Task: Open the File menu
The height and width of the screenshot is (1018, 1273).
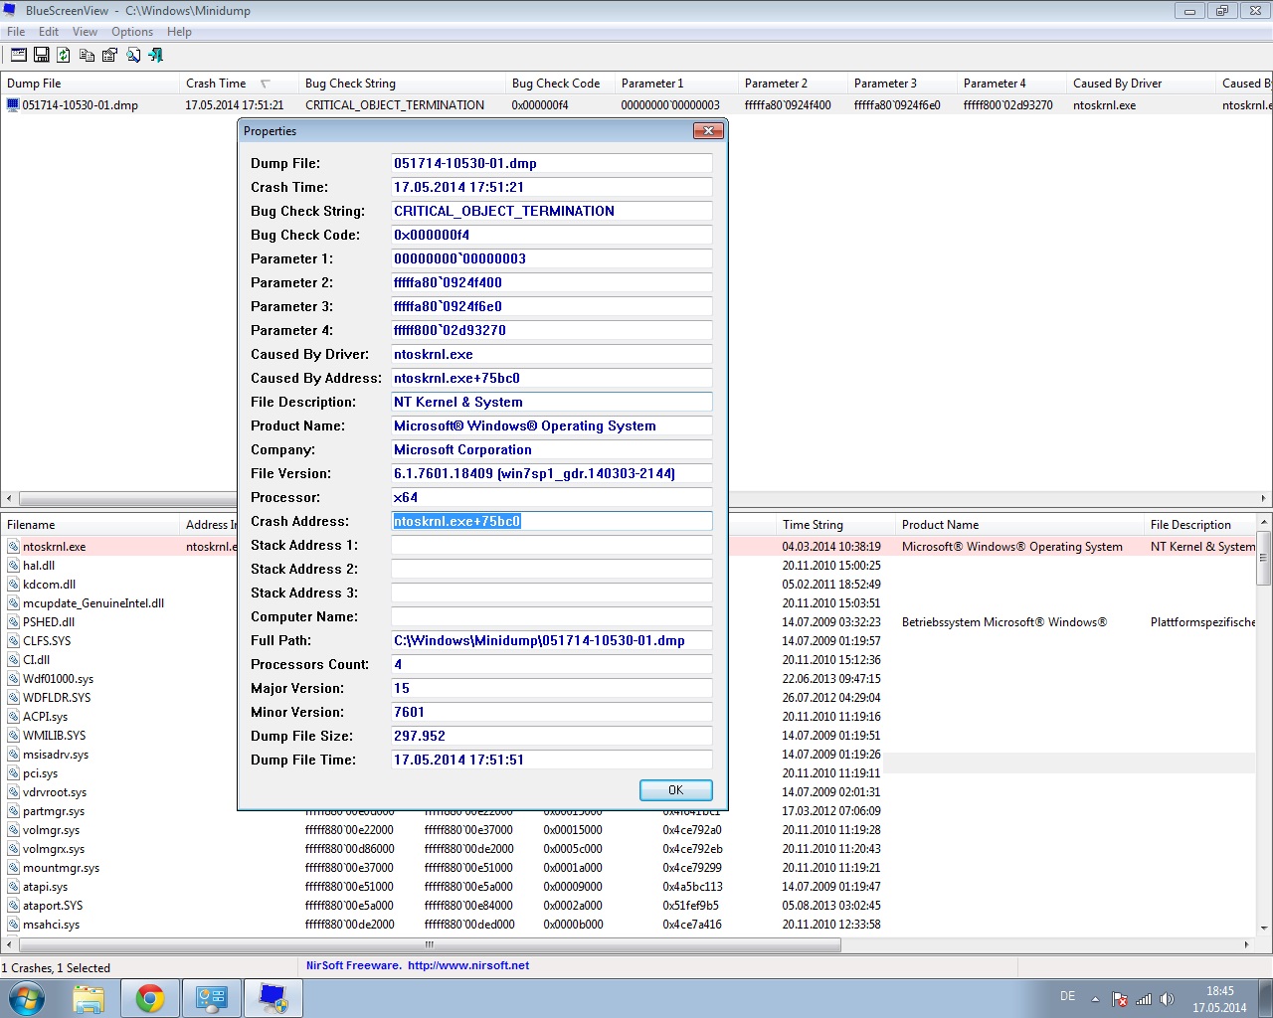Action: click(x=16, y=32)
